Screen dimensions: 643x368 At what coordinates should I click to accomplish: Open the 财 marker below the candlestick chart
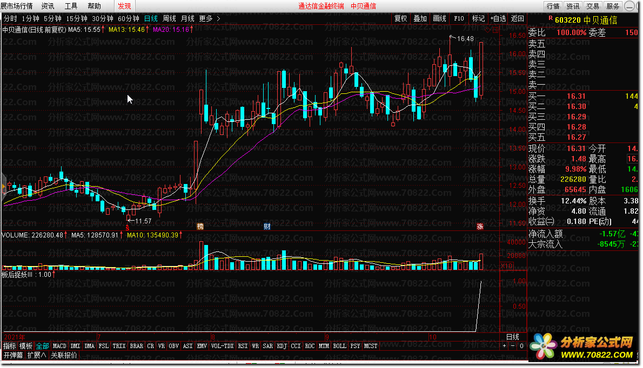[x=267, y=227]
